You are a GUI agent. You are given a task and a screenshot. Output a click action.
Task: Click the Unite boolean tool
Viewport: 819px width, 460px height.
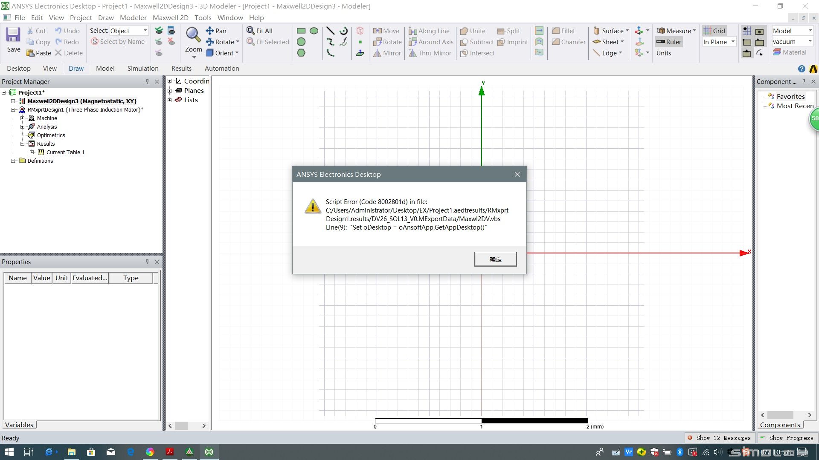tap(473, 31)
